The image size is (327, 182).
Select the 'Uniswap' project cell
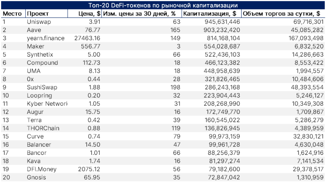click(39, 22)
